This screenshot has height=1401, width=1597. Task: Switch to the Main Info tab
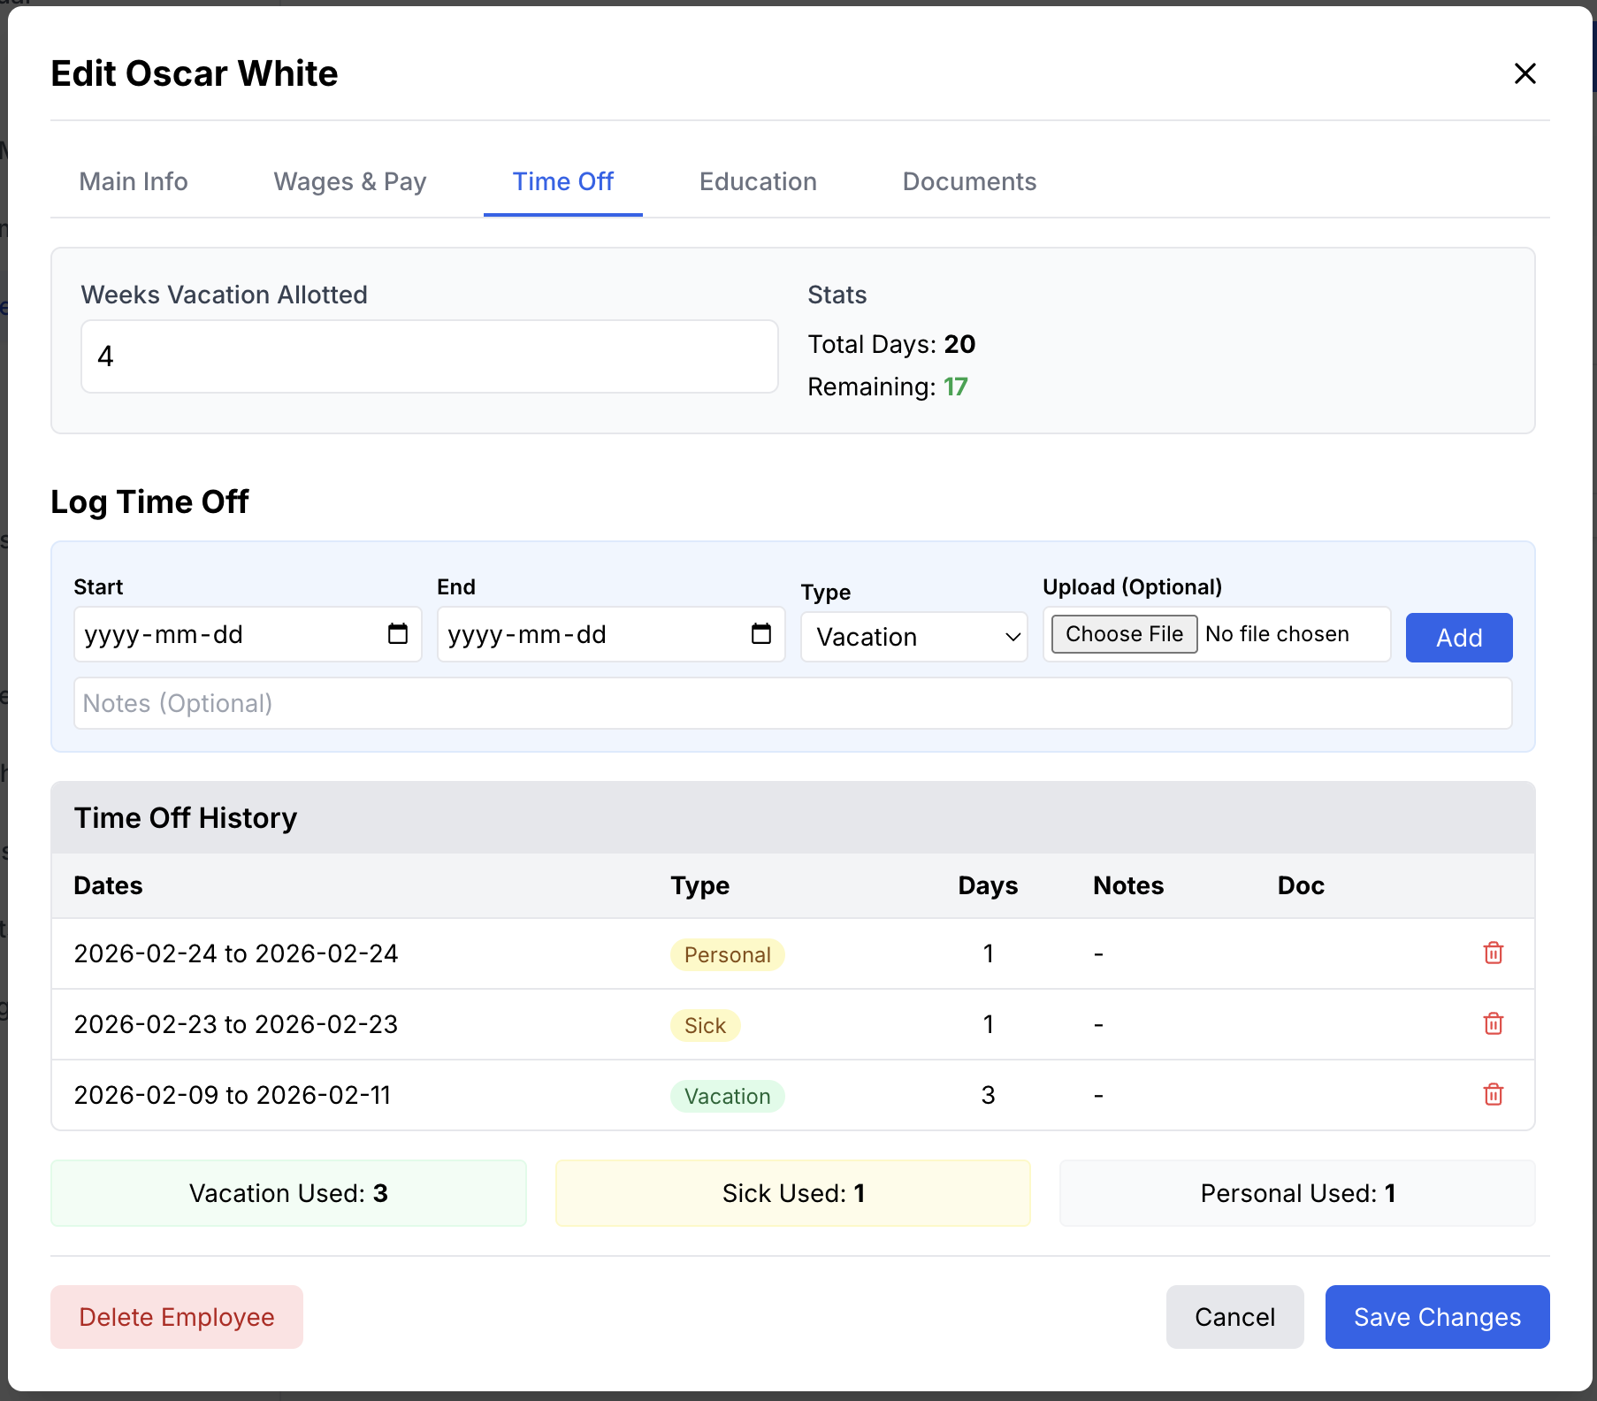(x=134, y=181)
